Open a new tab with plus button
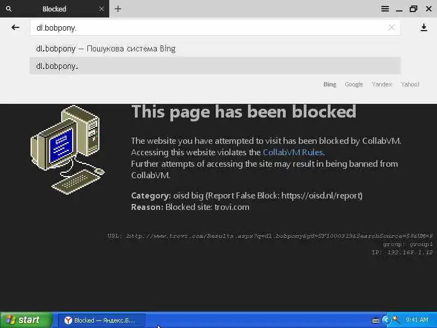437x328 pixels. 118,9
